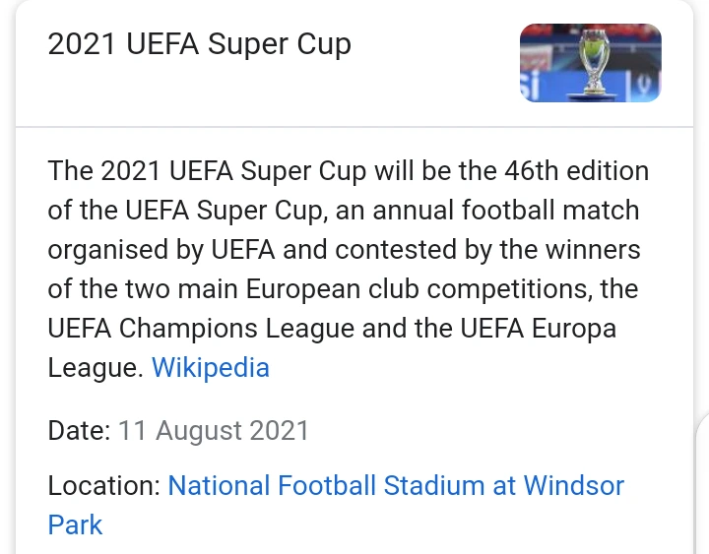This screenshot has width=709, height=554.
Task: Click the line starting "UEFA Champions League"
Action: tap(332, 329)
